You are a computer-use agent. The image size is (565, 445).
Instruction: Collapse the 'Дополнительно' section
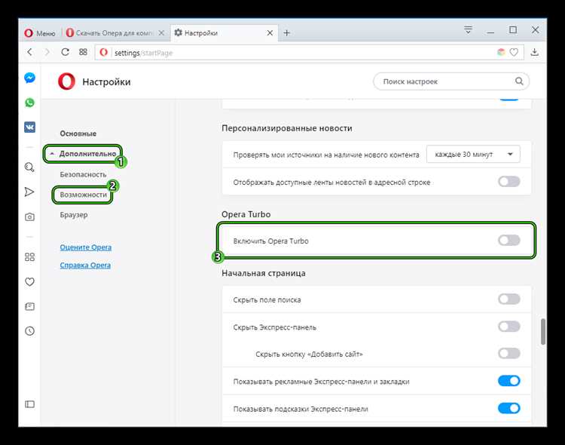point(83,154)
